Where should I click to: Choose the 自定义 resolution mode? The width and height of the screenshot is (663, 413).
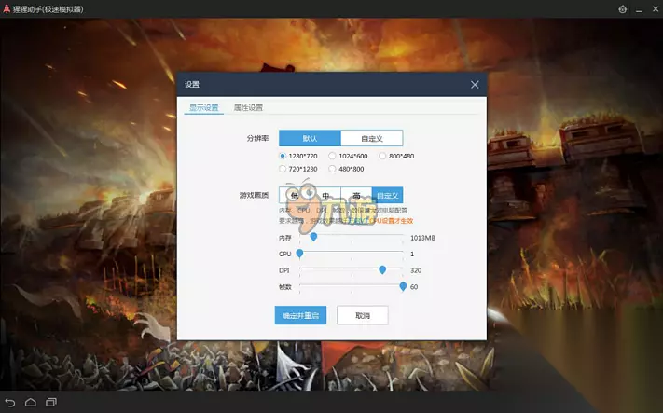(x=372, y=138)
